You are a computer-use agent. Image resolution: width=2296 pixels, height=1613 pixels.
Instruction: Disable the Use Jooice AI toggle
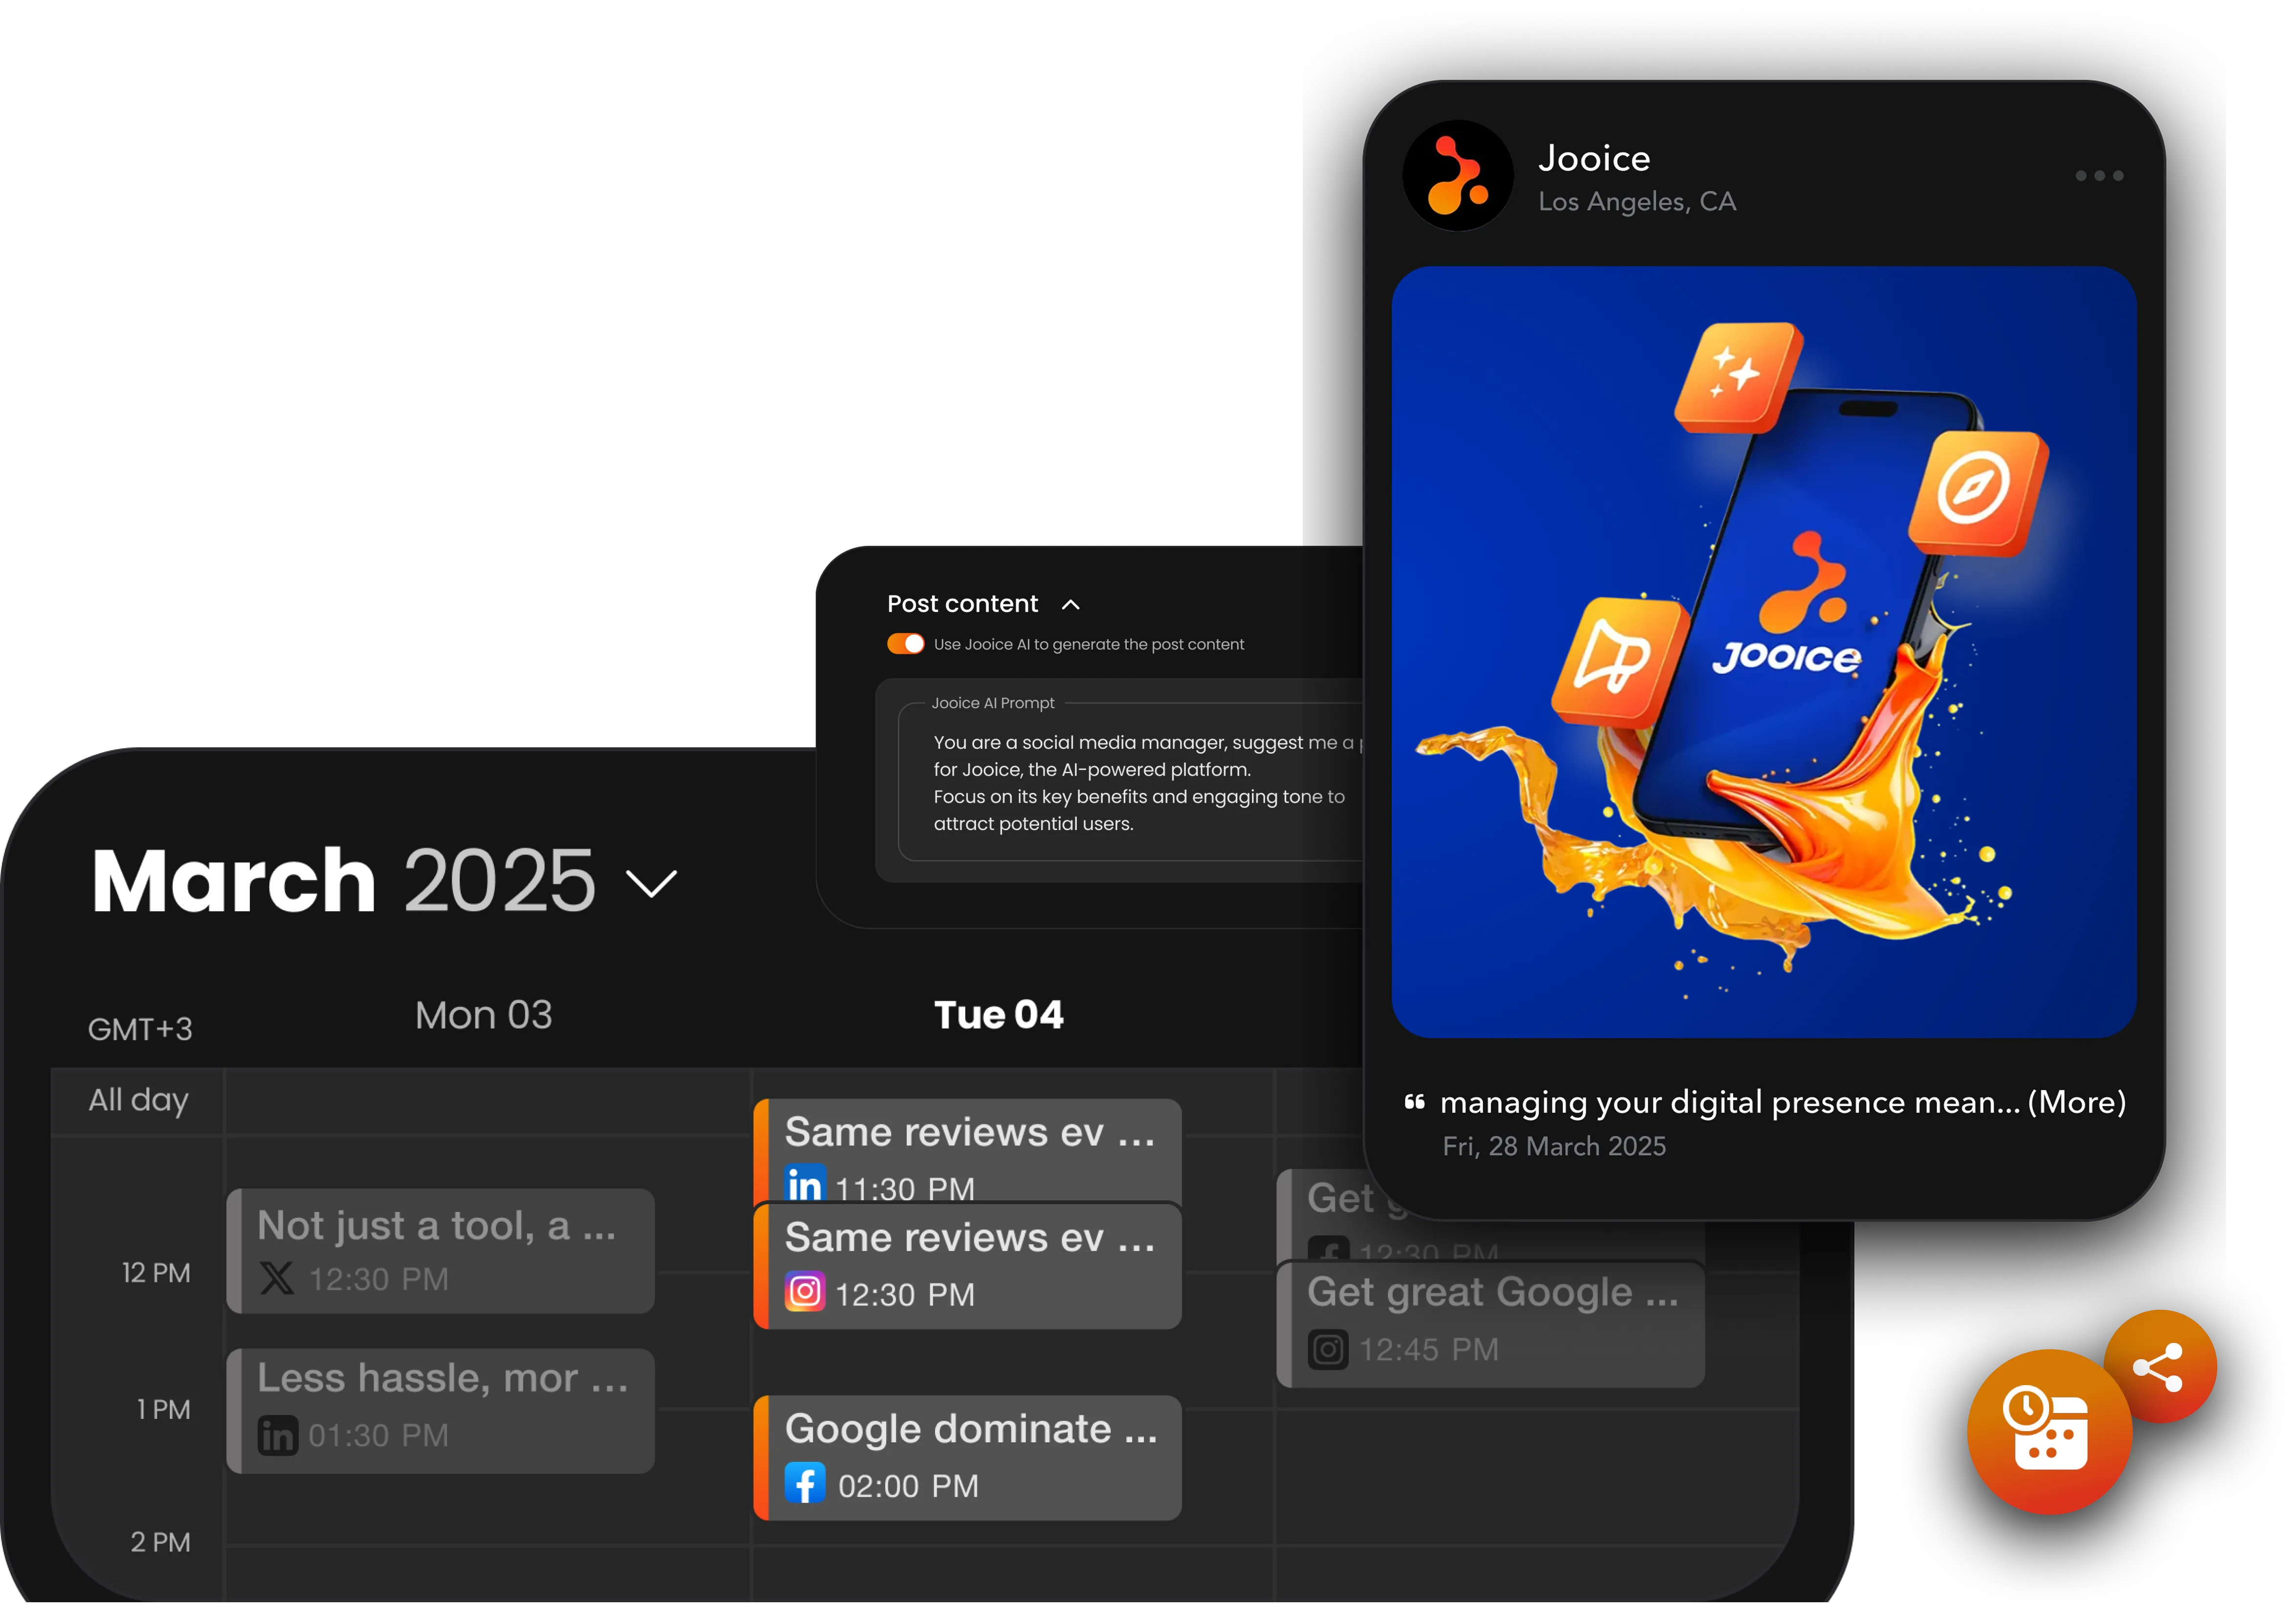point(905,644)
